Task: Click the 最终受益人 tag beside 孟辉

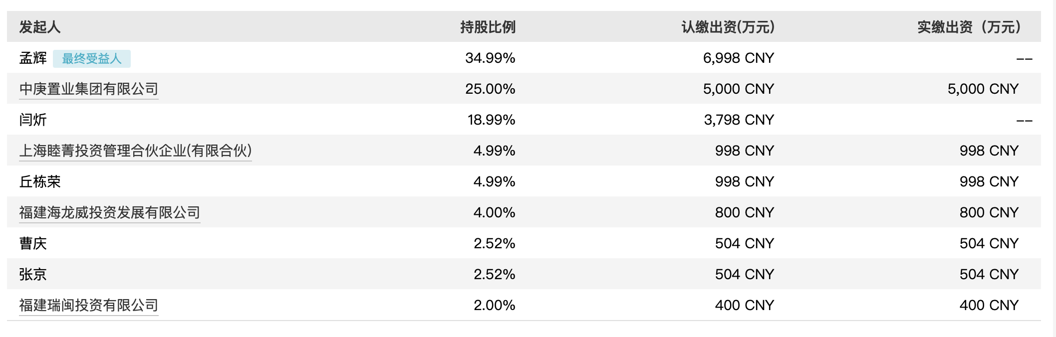Action: 91,58
